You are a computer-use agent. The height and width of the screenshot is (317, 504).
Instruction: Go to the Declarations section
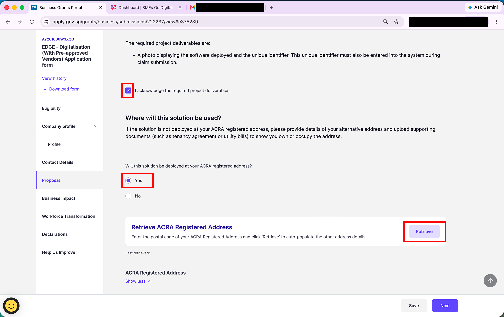point(70,234)
